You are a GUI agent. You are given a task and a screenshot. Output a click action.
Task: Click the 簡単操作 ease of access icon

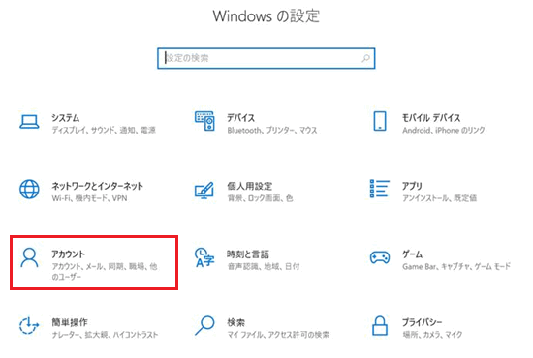pos(29,325)
